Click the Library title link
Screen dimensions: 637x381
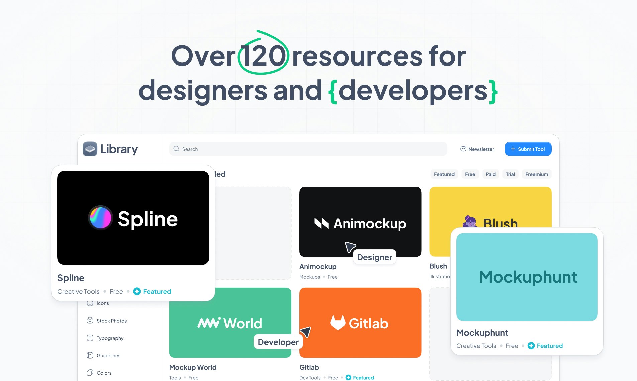click(x=119, y=149)
